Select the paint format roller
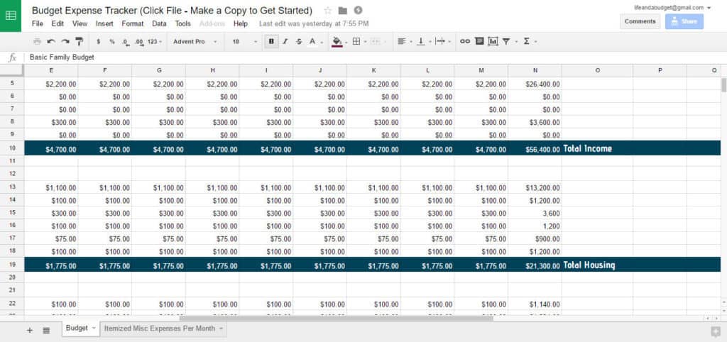Viewport: 727px width, 342px height. click(80, 42)
